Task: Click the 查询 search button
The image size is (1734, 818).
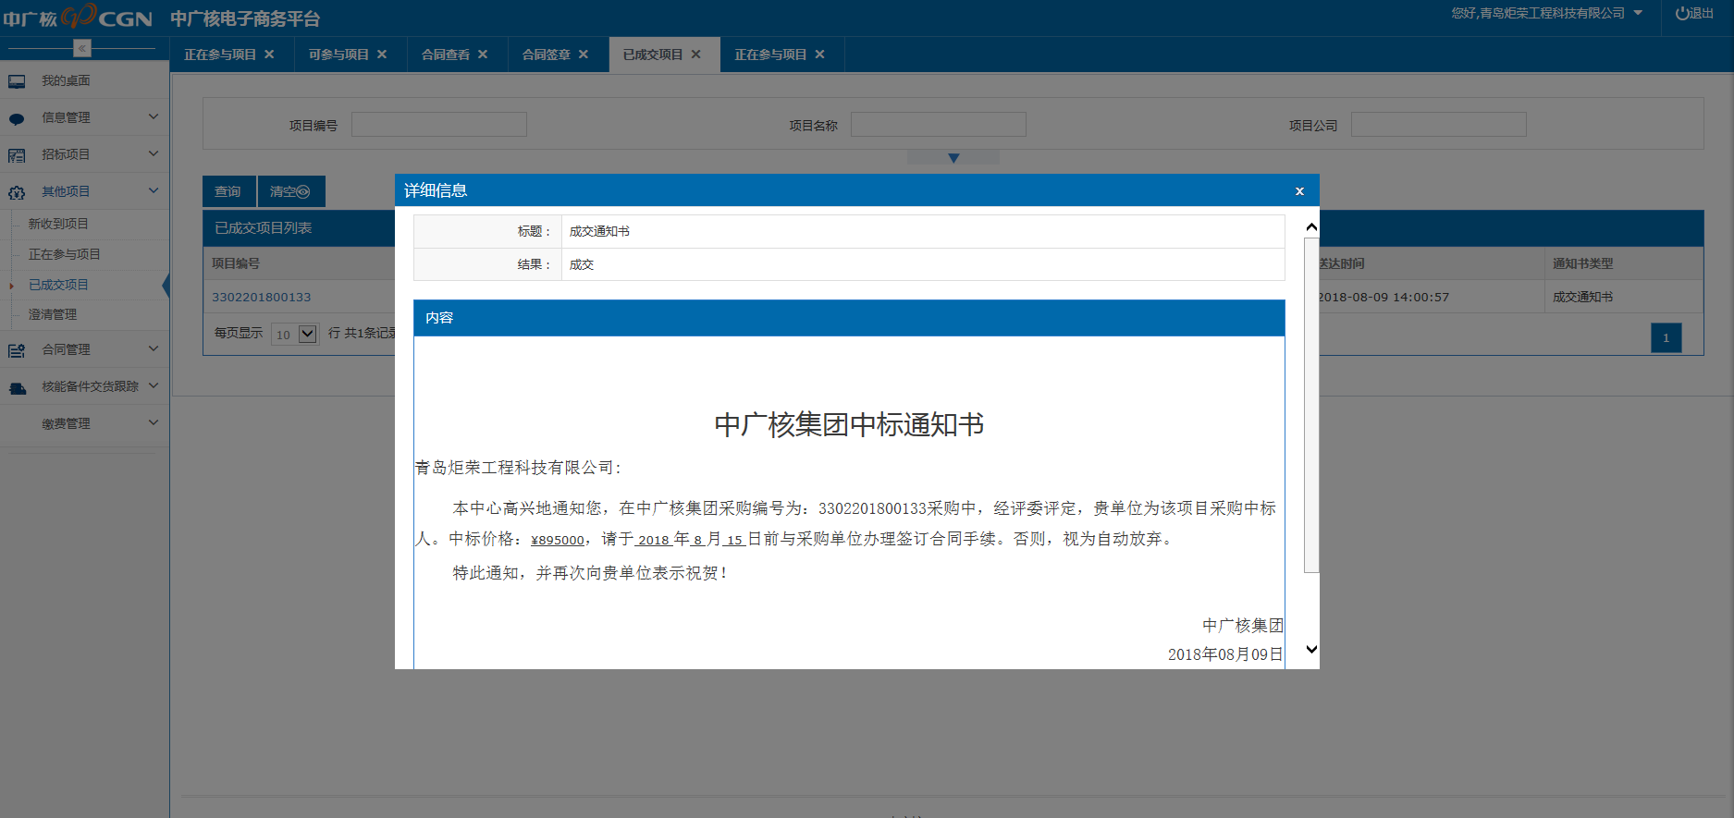Action: click(228, 191)
